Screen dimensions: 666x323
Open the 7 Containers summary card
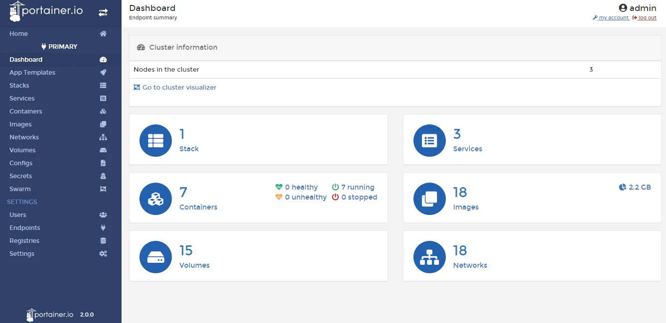[x=259, y=198]
